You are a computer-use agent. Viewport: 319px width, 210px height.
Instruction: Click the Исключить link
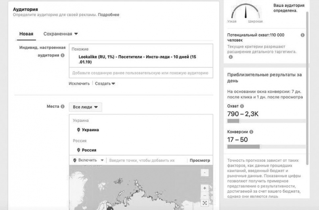(79, 84)
